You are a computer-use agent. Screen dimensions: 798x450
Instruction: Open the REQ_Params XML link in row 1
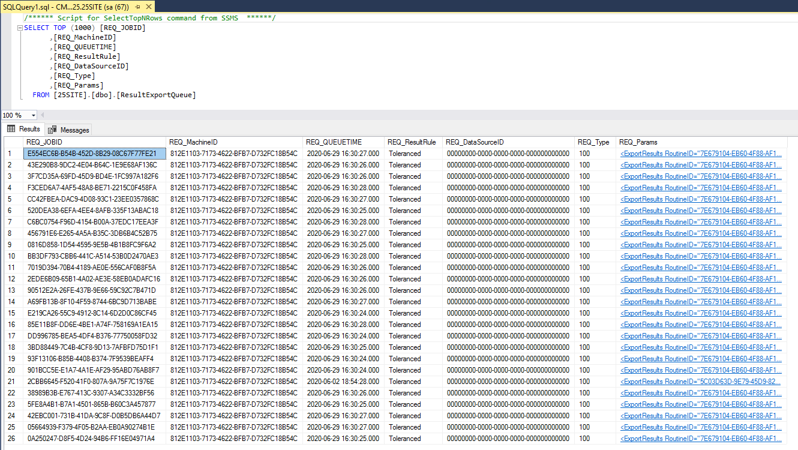click(x=701, y=154)
